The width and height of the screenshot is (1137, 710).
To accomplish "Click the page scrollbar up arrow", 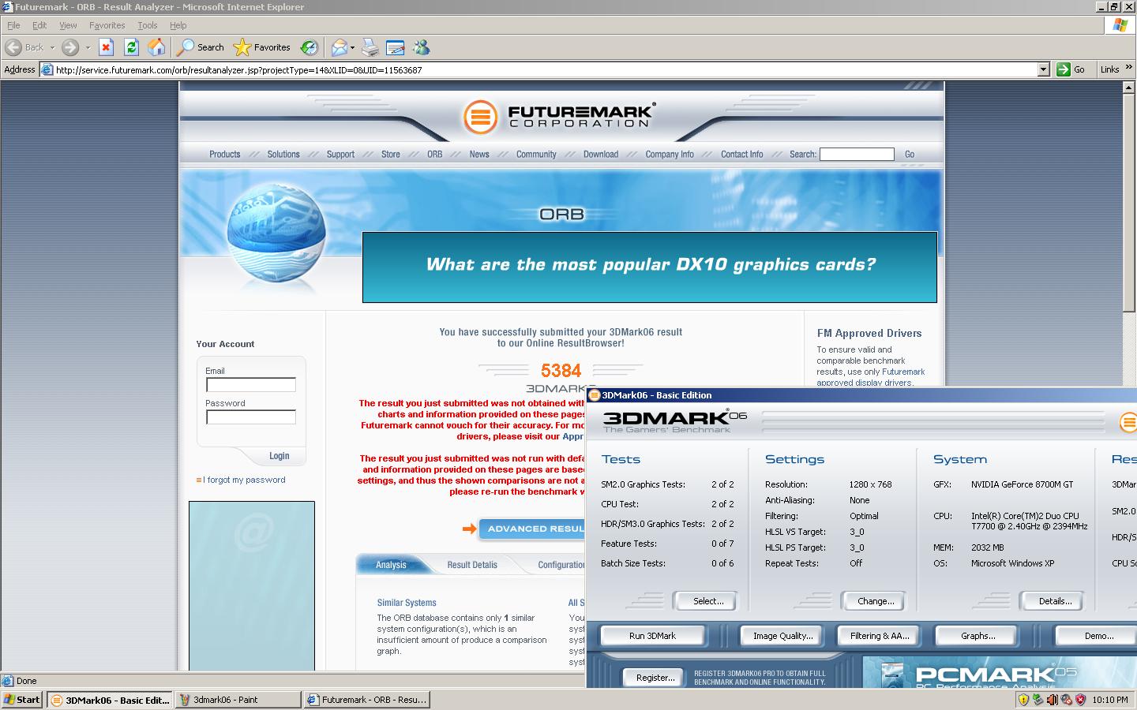I will (1129, 88).
